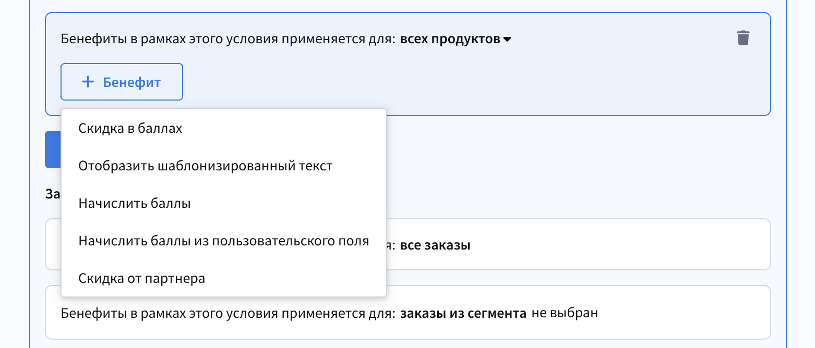Open the заказы из сегмента selector
The width and height of the screenshot is (815, 348).
pyautogui.click(x=463, y=314)
